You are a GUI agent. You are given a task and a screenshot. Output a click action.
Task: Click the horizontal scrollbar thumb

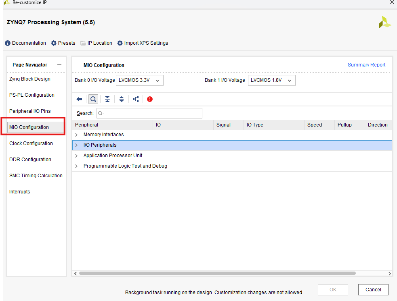pyautogui.click(x=217, y=273)
